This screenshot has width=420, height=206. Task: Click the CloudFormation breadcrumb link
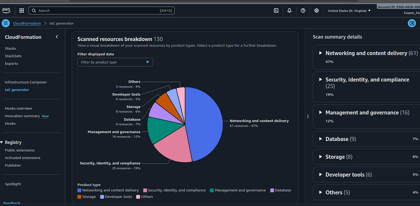pos(27,23)
